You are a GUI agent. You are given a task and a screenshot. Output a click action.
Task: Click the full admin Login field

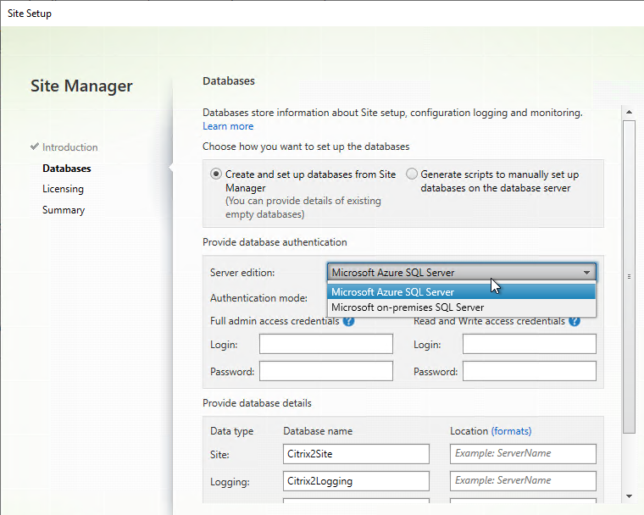pos(326,344)
